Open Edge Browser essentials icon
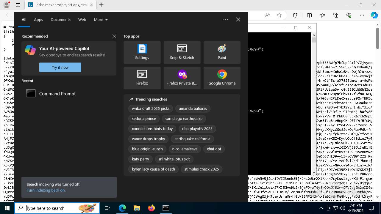The height and width of the screenshot is (214, 381). click(x=349, y=15)
